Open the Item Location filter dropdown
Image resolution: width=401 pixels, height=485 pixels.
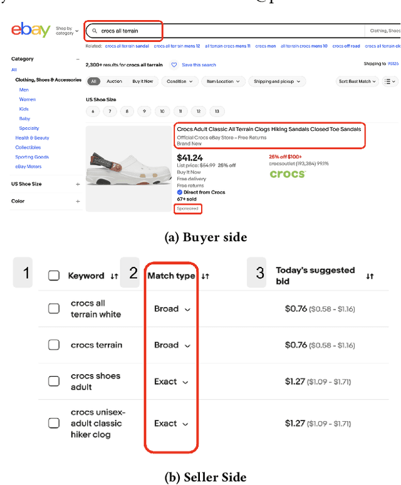223,81
